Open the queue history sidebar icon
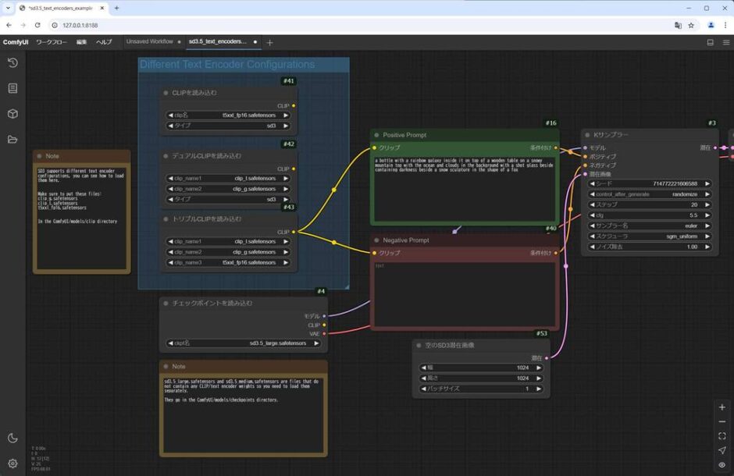 tap(12, 62)
